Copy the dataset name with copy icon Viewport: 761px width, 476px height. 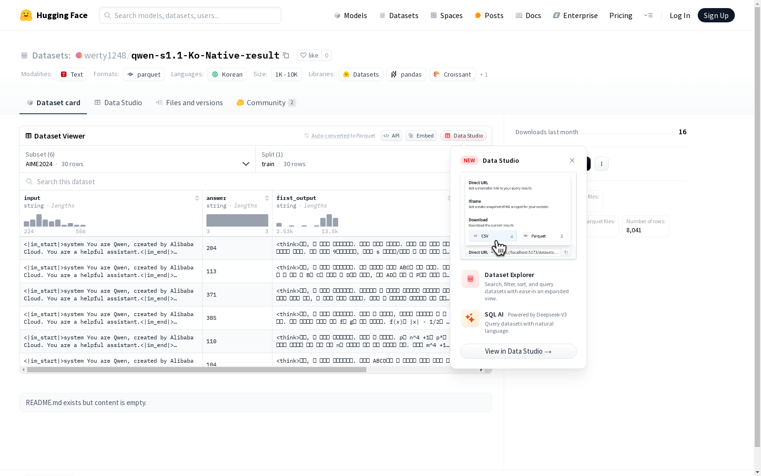(286, 55)
